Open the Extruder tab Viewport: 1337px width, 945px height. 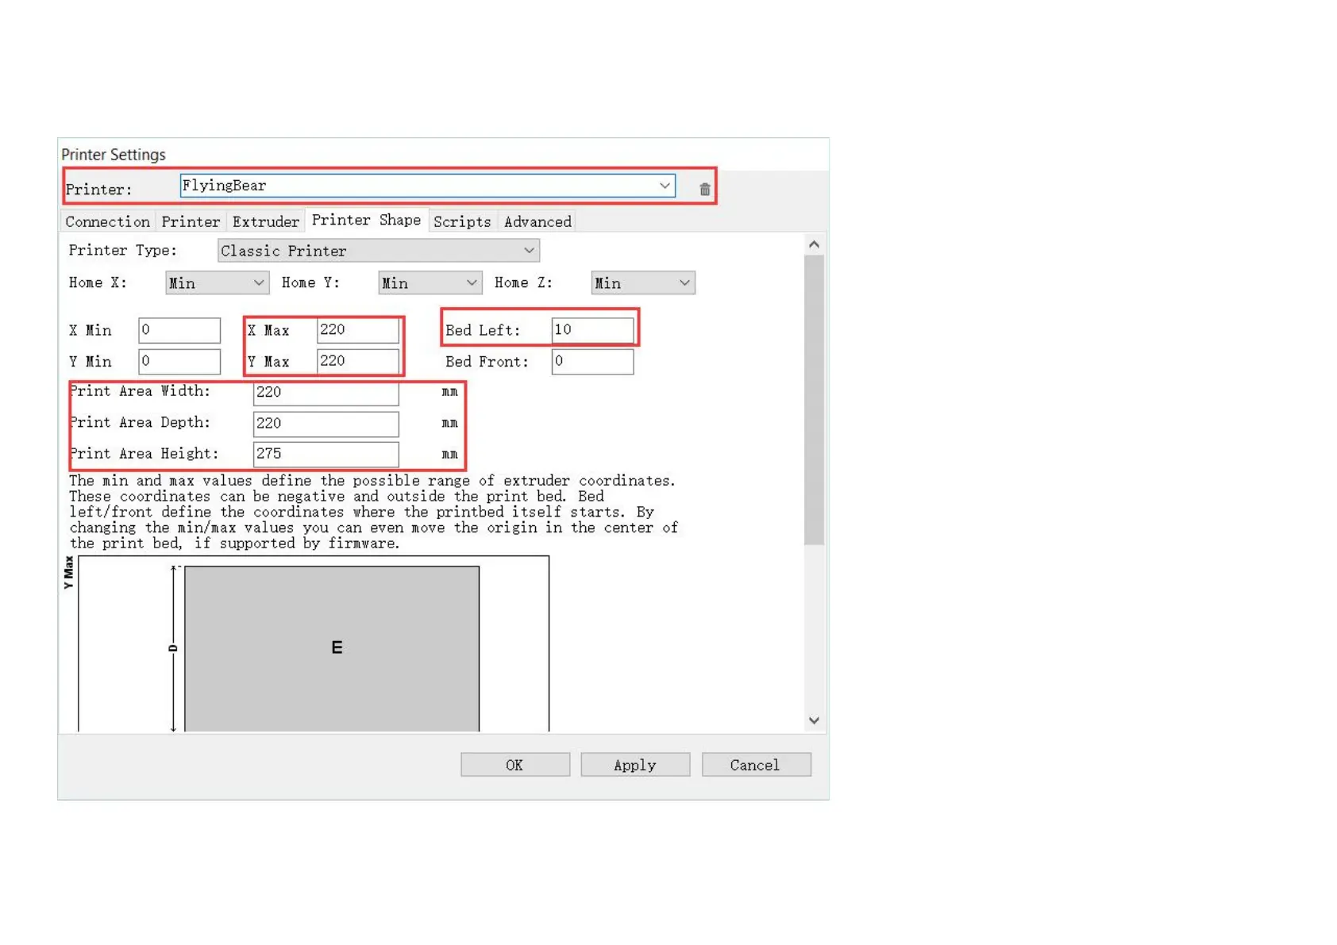[x=266, y=221]
